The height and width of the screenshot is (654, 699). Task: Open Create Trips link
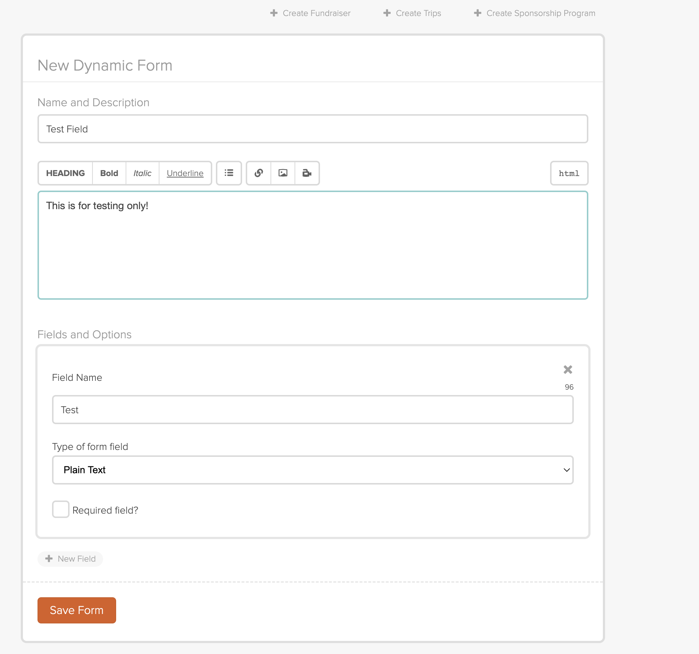click(412, 13)
